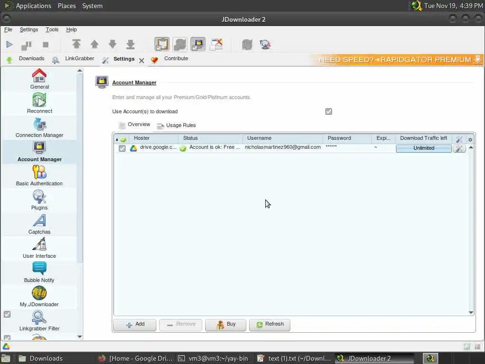
Task: Click the accounts table scroll down arrow
Action: [x=471, y=313]
